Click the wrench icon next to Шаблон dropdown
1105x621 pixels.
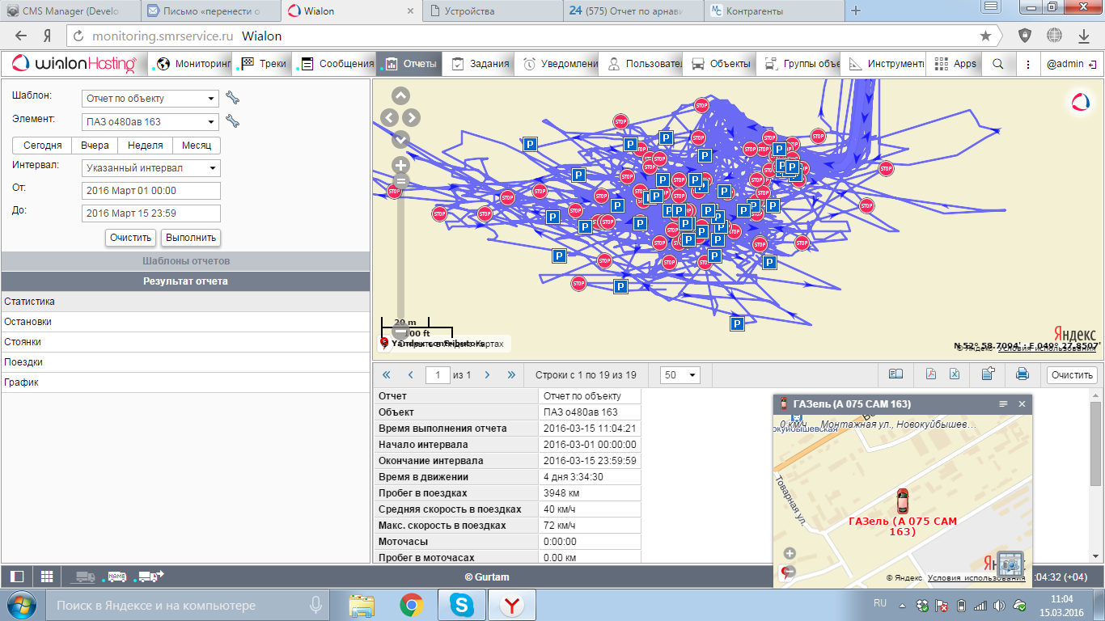233,98
